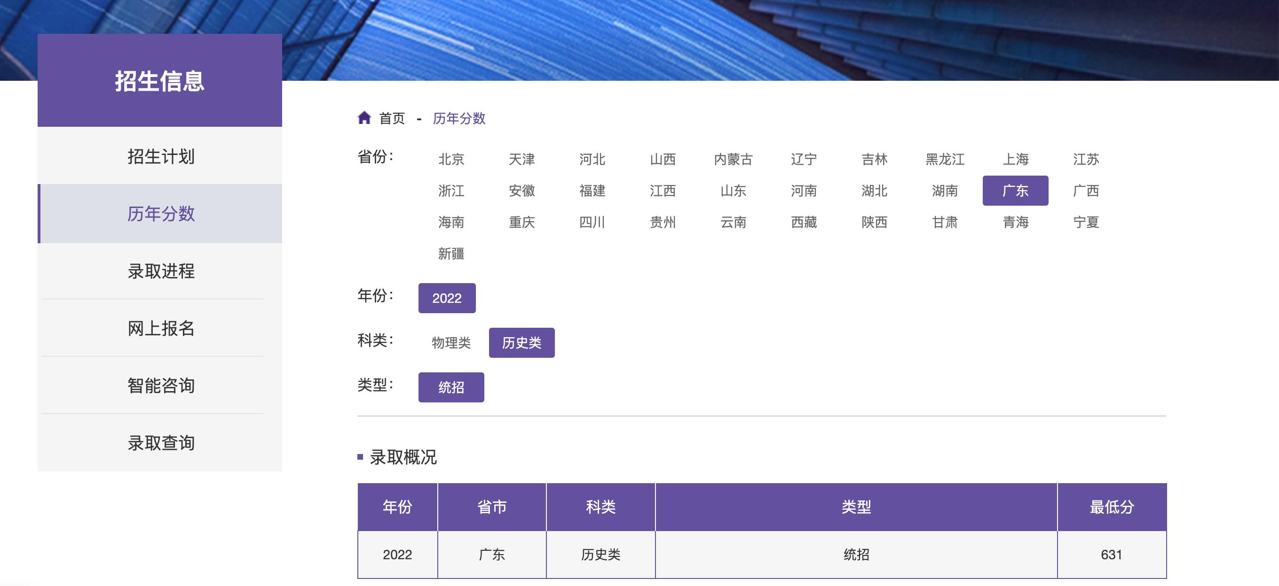Click 广东 cell in table row
This screenshot has width=1279, height=586.
(x=491, y=554)
